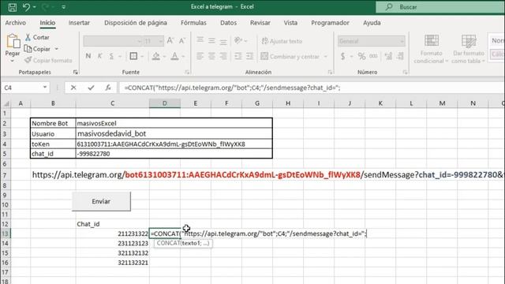505x284 pixels.
Task: Toggle underline (S) formatting
Action: [x=111, y=56]
